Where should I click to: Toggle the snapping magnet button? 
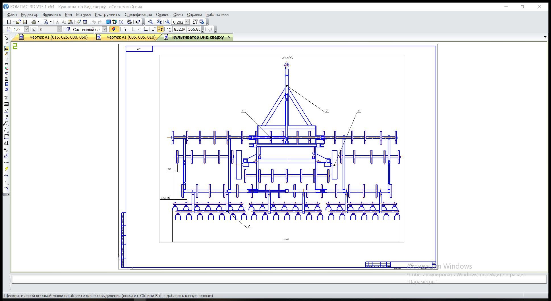[113, 29]
